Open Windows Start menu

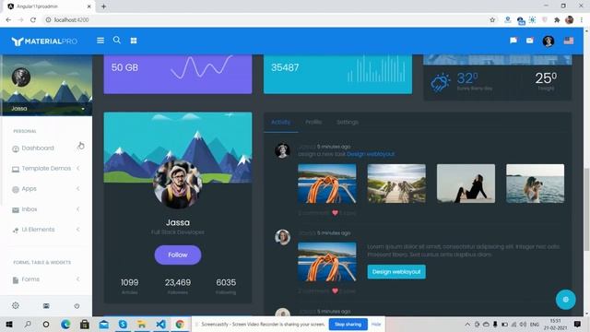[9, 324]
